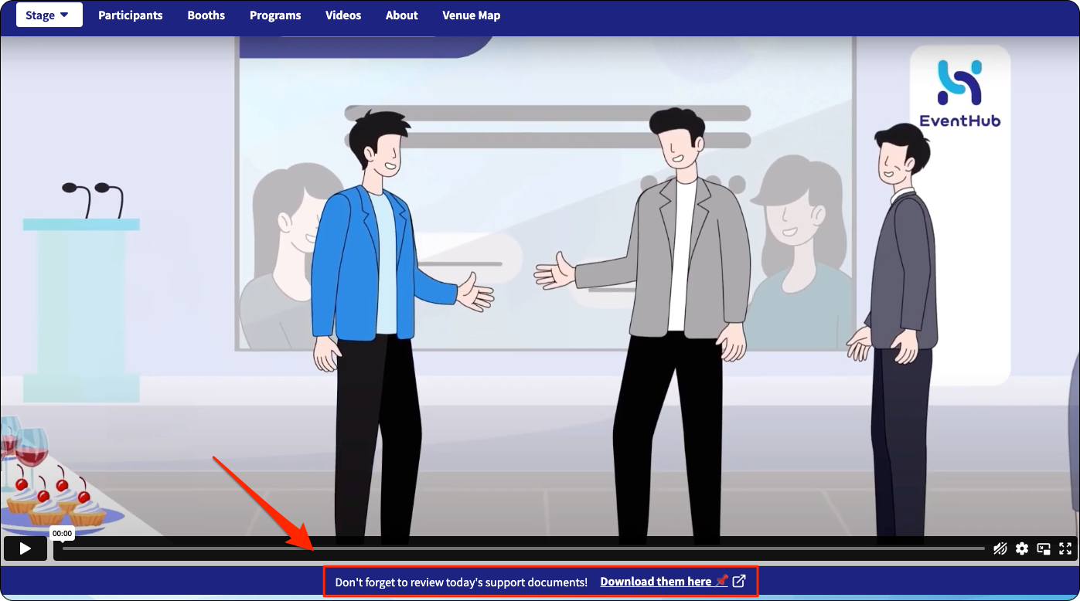The image size is (1080, 601).
Task: Enter fullscreen video mode
Action: click(1065, 548)
